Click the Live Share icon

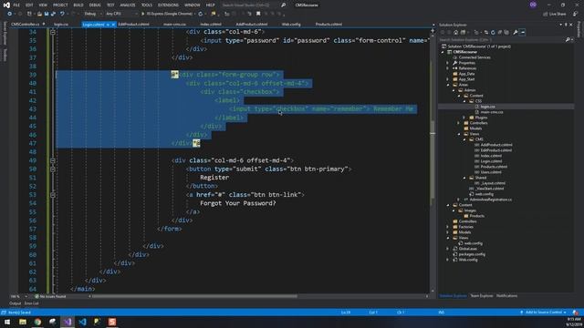(545, 14)
